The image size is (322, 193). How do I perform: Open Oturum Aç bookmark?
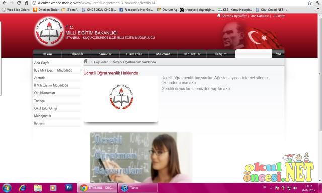click(x=167, y=10)
